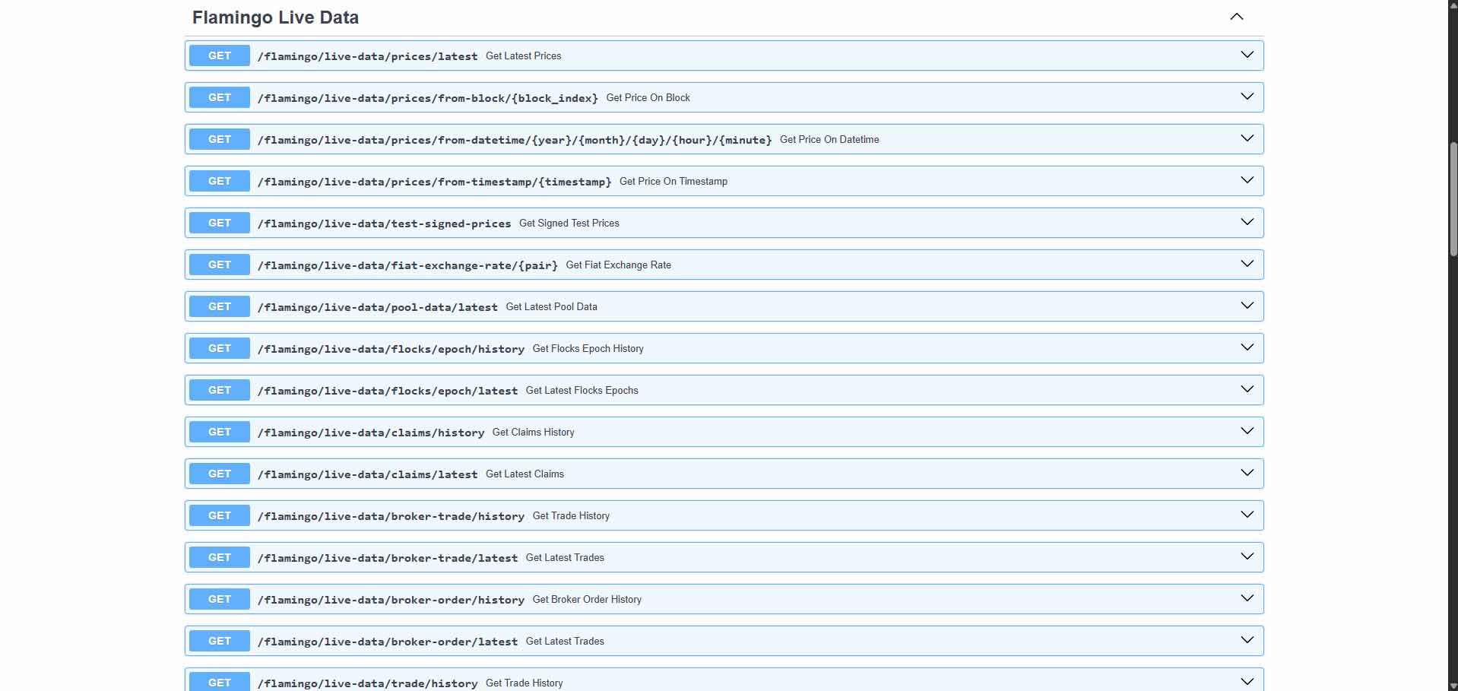Open the prices/from-block/{block_index} path
Viewport: 1458px width, 691px height.
pos(428,98)
